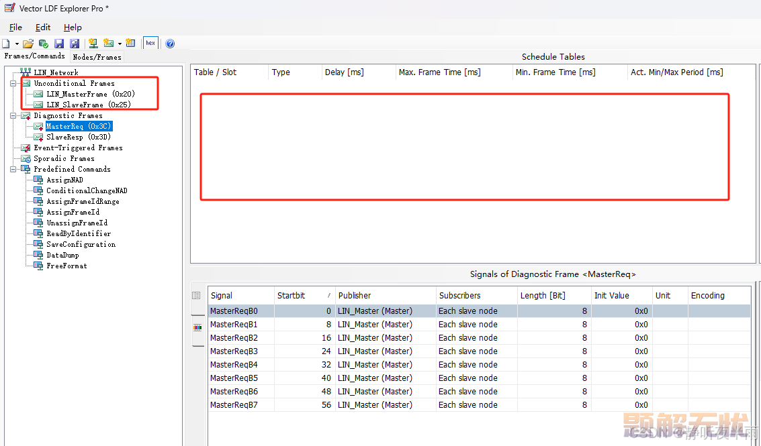Open the New file dropdown arrow

[x=17, y=44]
